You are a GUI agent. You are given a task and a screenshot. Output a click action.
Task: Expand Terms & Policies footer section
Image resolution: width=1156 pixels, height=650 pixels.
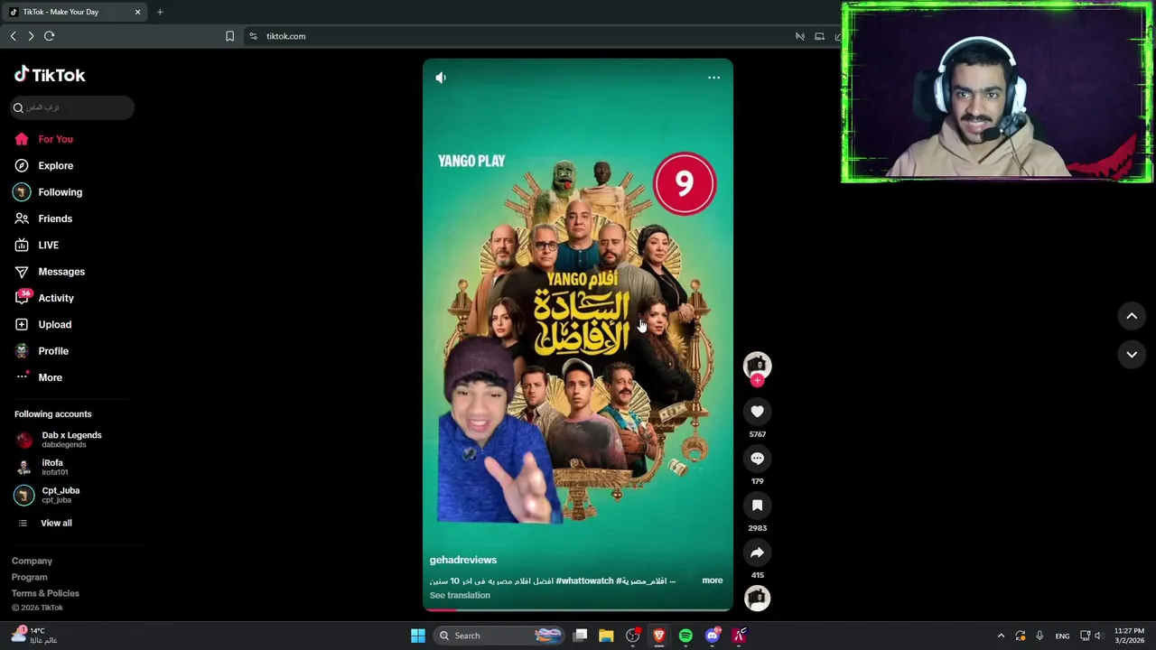click(x=45, y=593)
